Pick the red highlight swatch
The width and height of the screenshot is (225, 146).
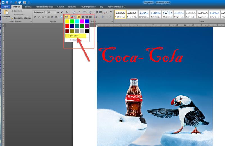(x=67, y=26)
